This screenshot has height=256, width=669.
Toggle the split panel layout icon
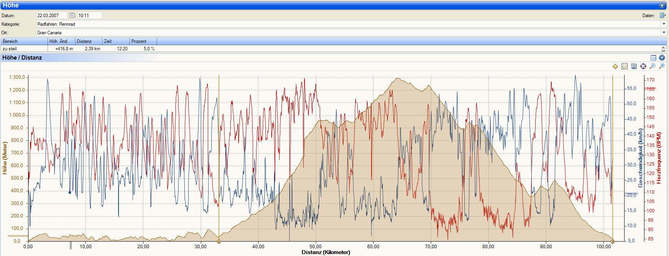[653, 58]
